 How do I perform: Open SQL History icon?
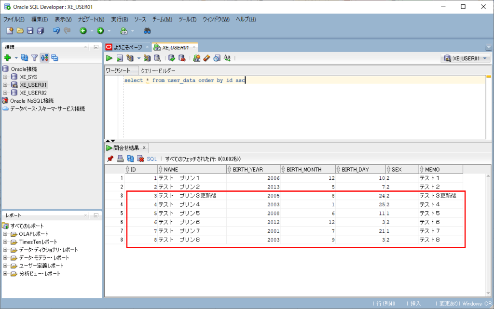(217, 58)
